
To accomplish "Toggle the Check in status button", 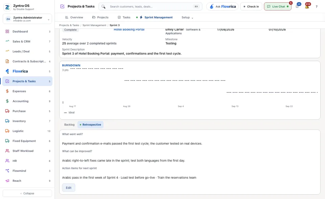I will (251, 6).
